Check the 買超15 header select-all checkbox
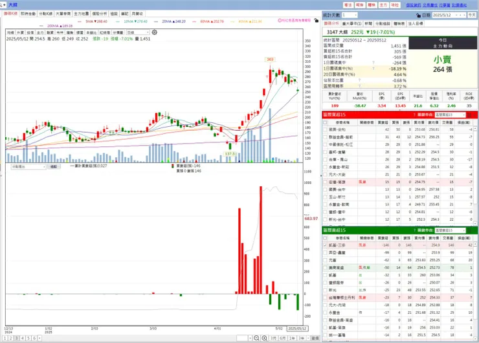The image size is (479, 343). pyautogui.click(x=325, y=122)
